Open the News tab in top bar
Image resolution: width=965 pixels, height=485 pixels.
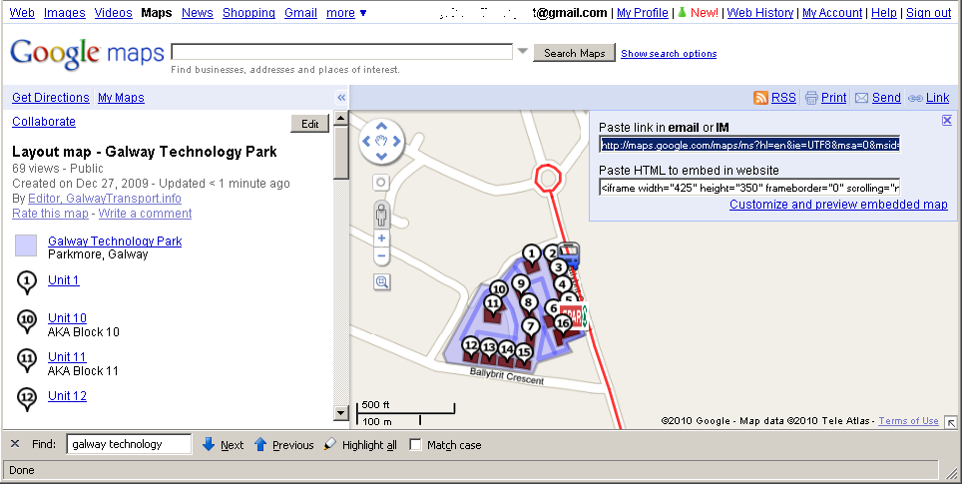(x=197, y=12)
